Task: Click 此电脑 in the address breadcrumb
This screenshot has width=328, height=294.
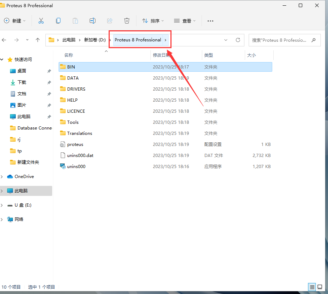Action: pos(69,40)
